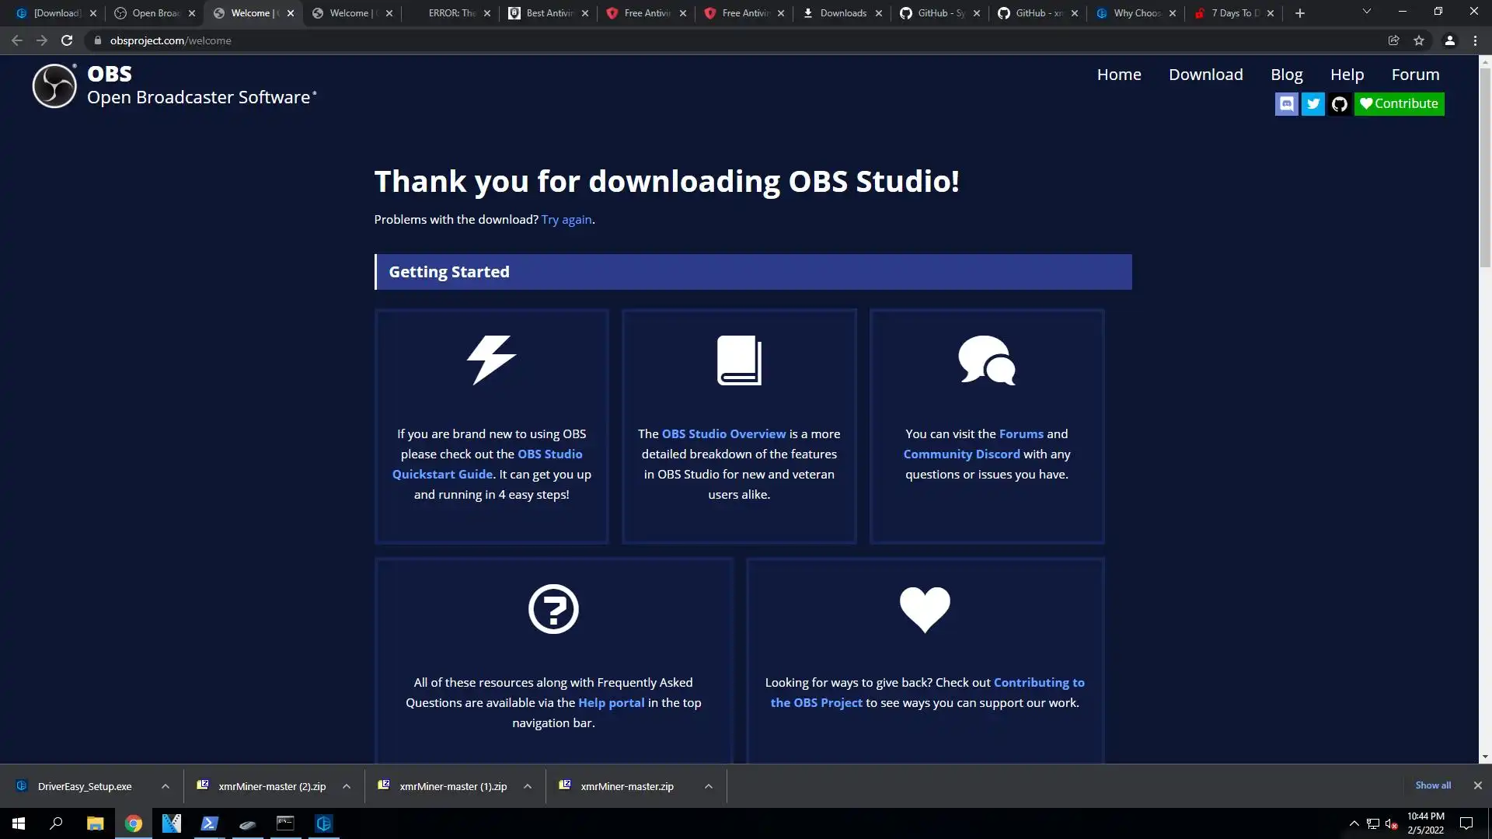Switch to the Downloads tab
This screenshot has height=839, width=1492.
(842, 13)
